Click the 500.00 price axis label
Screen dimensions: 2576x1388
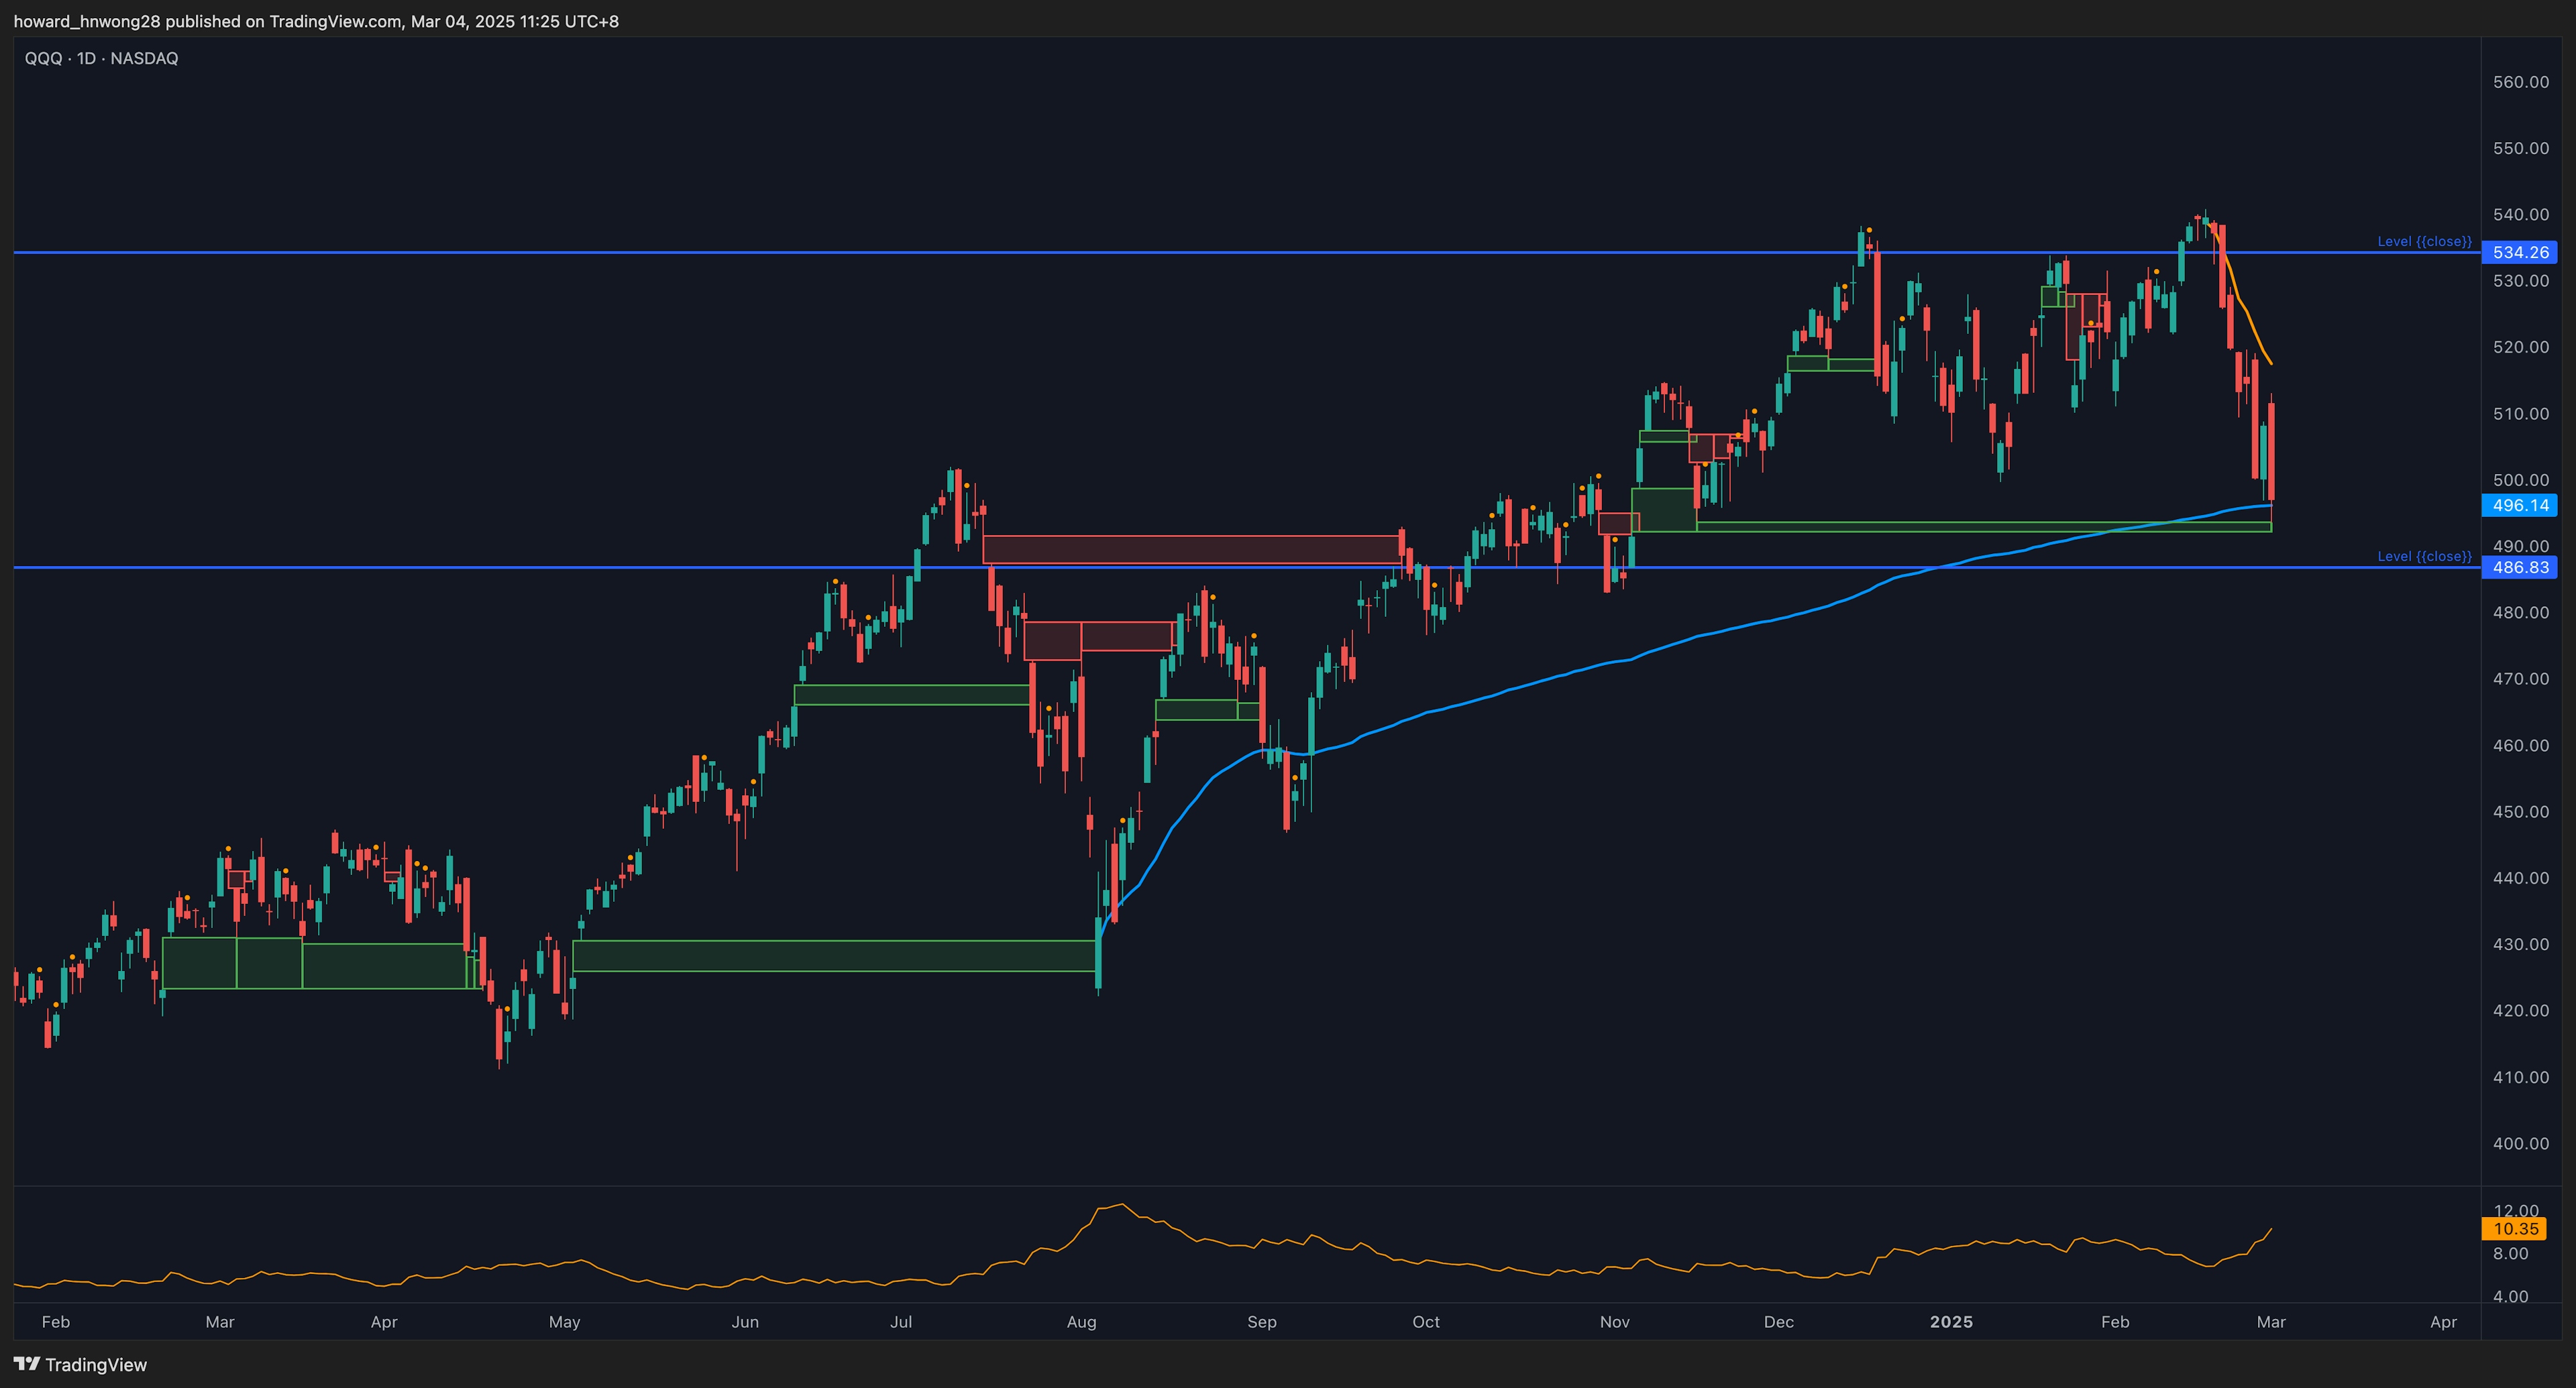(x=2521, y=479)
